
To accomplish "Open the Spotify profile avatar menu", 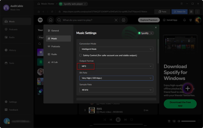I will pos(198,20).
